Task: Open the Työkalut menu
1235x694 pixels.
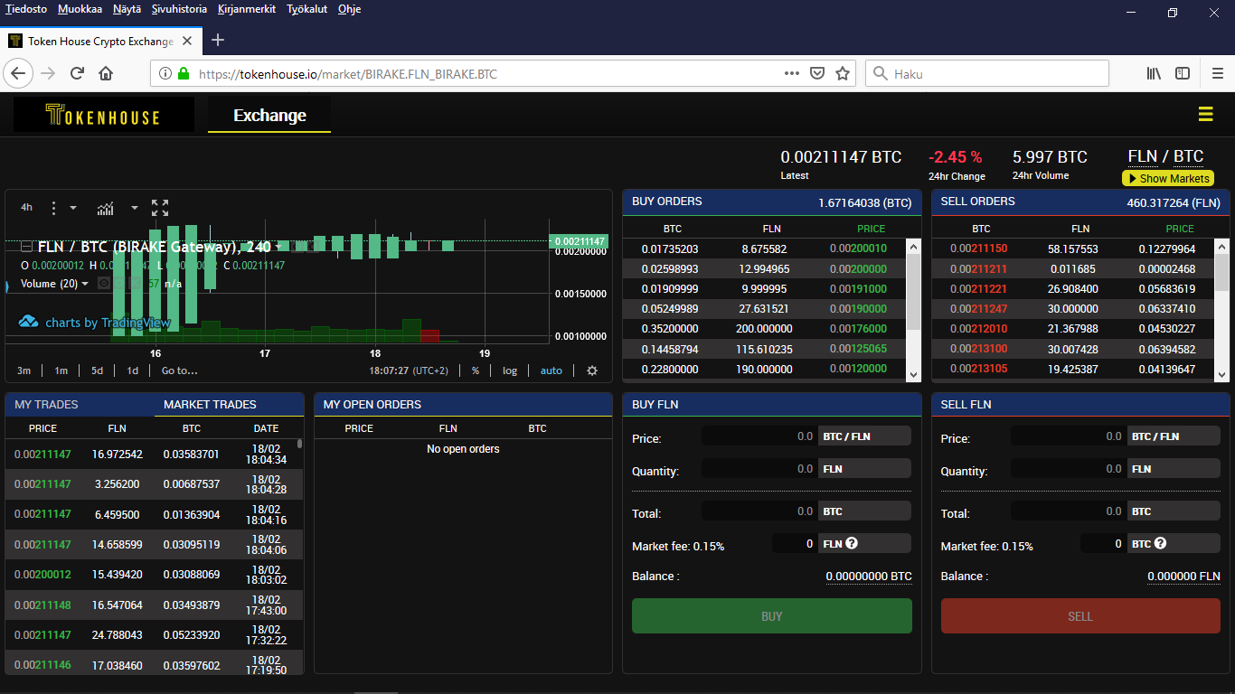Action: pyautogui.click(x=307, y=9)
